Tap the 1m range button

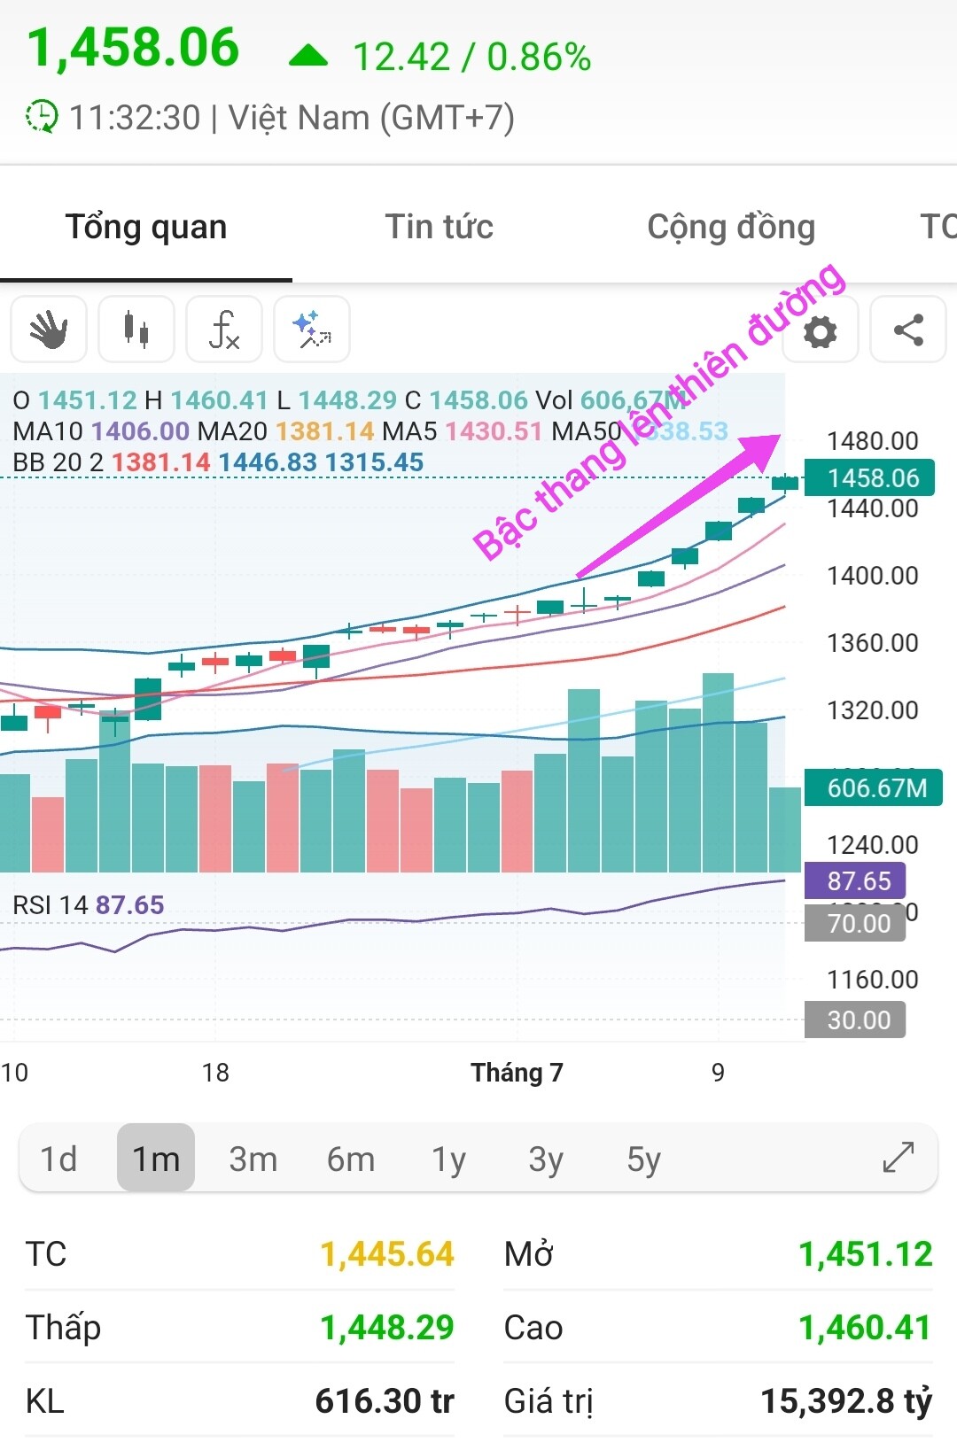(156, 1159)
